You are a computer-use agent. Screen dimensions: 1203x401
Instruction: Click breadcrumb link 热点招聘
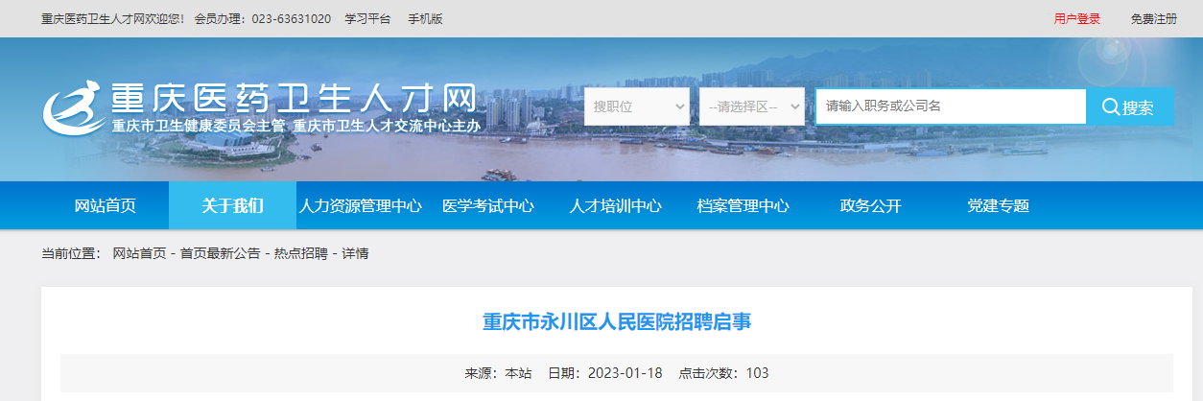pos(300,253)
